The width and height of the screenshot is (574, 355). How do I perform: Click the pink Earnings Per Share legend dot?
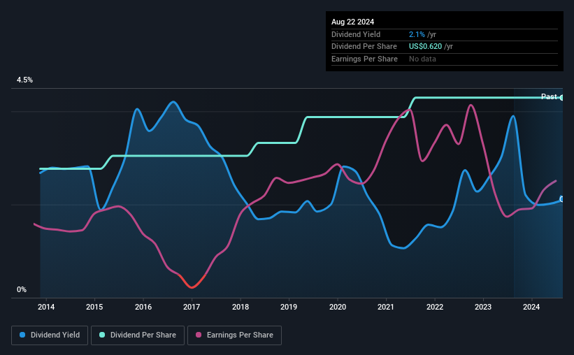pyautogui.click(x=199, y=335)
